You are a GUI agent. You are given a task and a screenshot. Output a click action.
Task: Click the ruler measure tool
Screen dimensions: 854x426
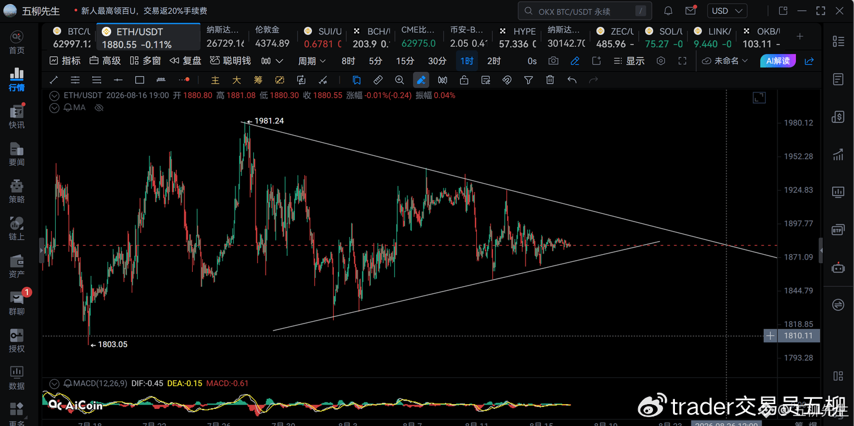pos(378,80)
